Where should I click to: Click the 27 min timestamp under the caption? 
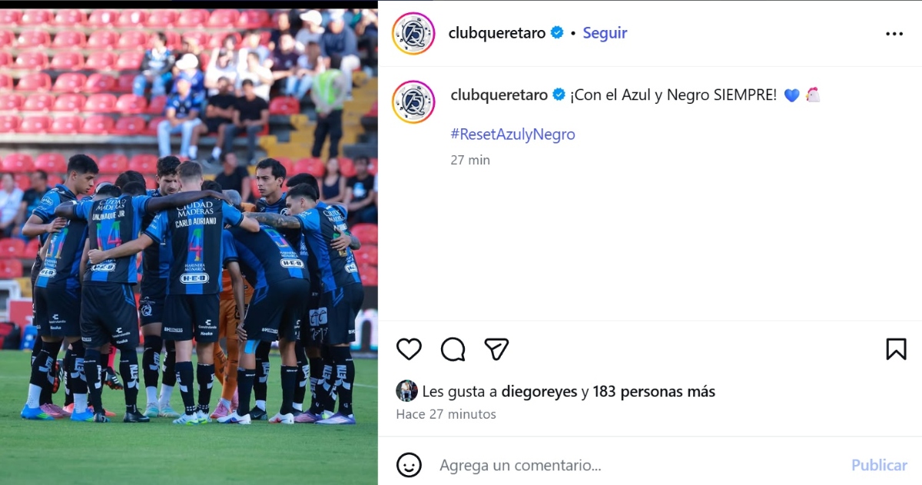pos(470,160)
